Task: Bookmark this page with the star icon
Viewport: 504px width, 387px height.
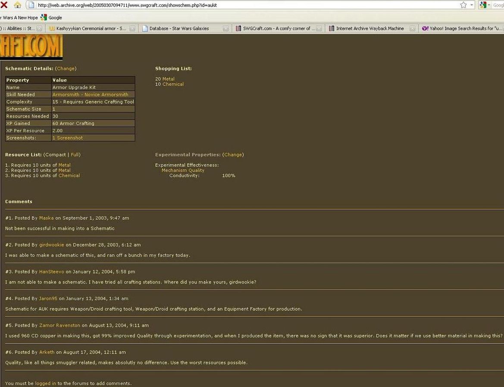Action: [x=463, y=5]
